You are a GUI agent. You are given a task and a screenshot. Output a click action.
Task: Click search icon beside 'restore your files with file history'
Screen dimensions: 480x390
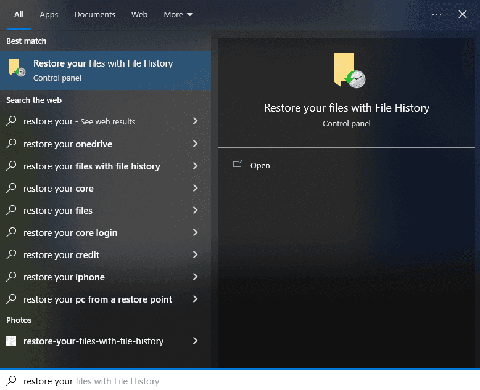[11, 166]
